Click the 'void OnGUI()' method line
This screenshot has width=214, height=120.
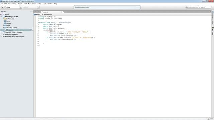click(x=49, y=30)
